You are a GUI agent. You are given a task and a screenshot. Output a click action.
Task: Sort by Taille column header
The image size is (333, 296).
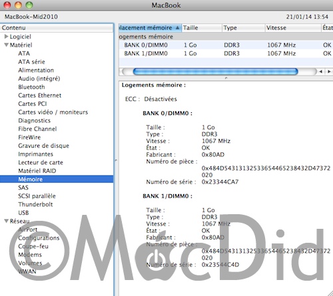[202, 28]
